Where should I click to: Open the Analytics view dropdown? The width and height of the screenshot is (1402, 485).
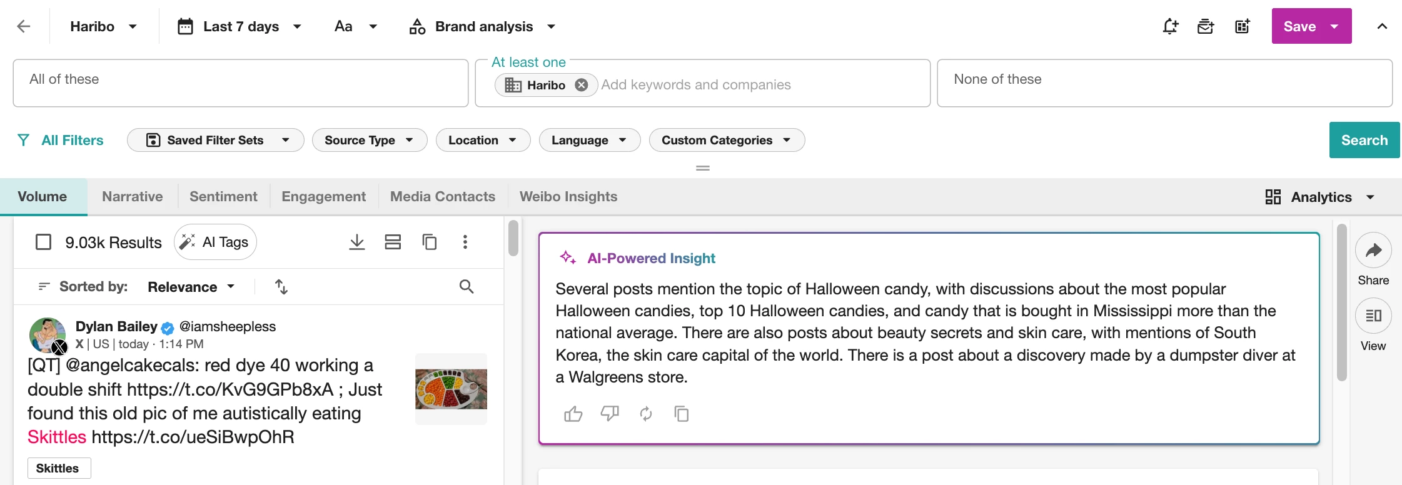1319,197
